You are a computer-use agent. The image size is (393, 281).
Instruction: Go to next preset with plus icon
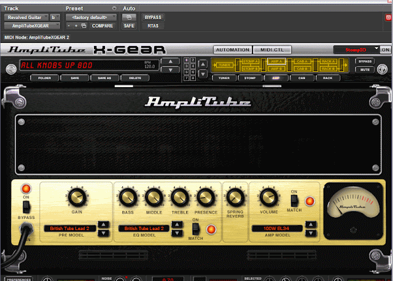click(x=76, y=26)
